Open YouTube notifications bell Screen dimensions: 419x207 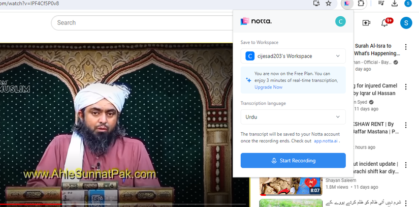coord(384,23)
